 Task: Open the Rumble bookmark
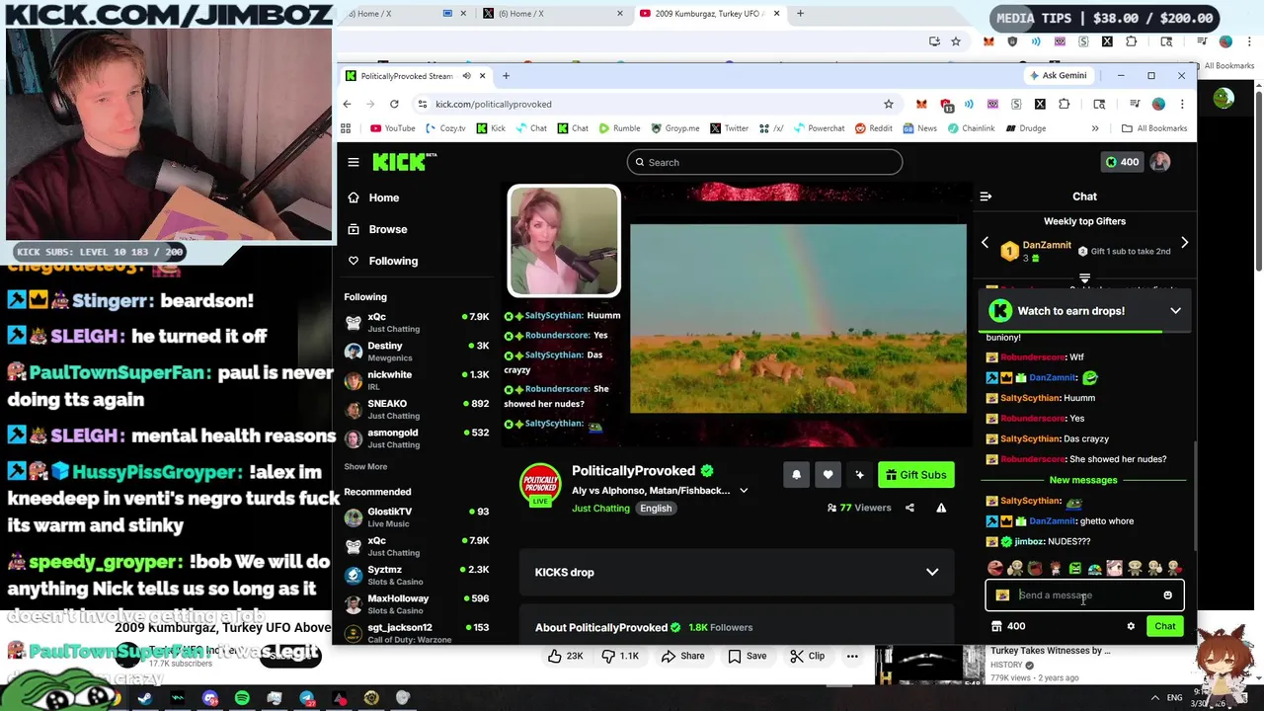pos(619,128)
